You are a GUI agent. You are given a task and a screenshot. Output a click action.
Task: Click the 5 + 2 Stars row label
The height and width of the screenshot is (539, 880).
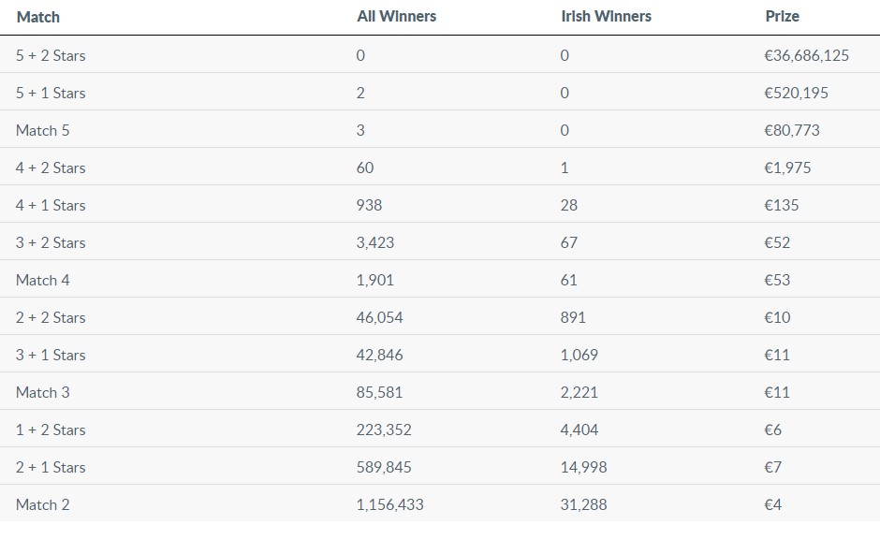(51, 55)
